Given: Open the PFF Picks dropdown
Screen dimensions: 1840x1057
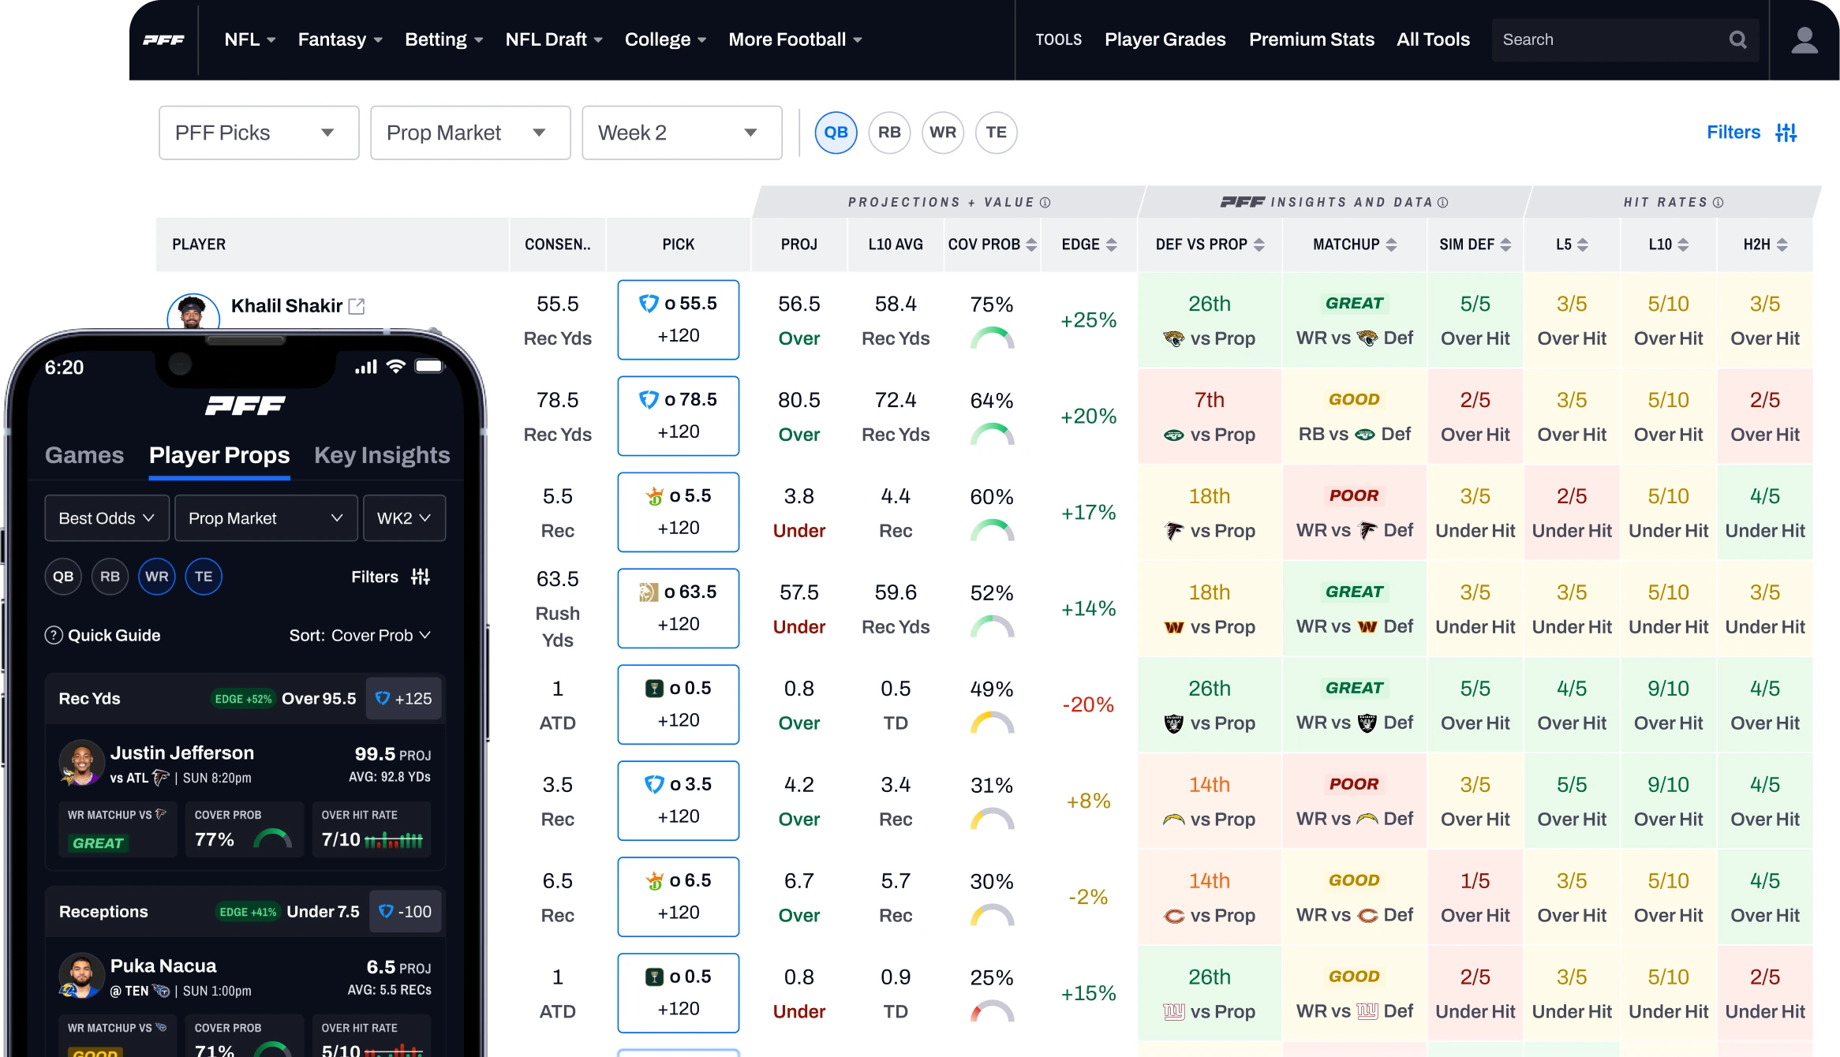Looking at the screenshot, I should pyautogui.click(x=259, y=133).
